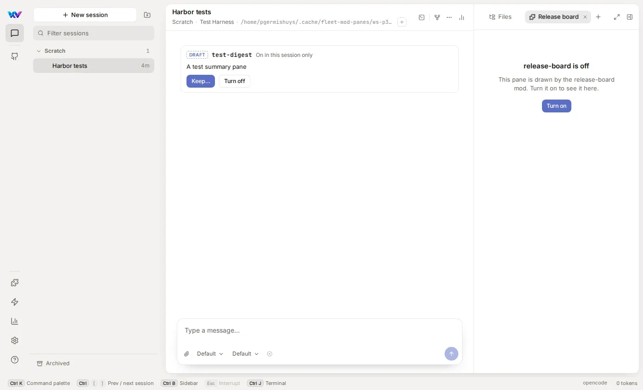Open the bar chart stats icon in sidebar
This screenshot has height=390, width=643.
(15, 321)
